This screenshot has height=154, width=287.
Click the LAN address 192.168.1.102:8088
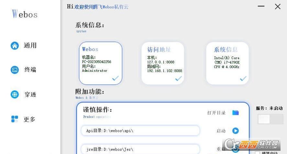pyautogui.click(x=165, y=71)
